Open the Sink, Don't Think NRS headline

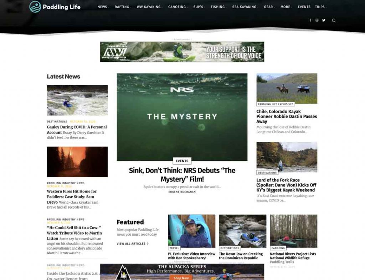(x=182, y=175)
